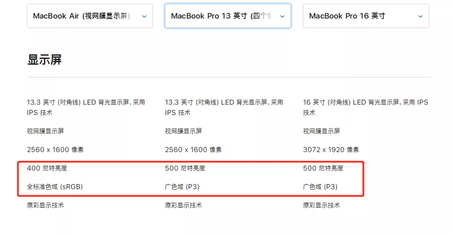Click MacBook Pro 16's 500 尼特亮度 text
This screenshot has height=234, width=453.
(x=323, y=168)
